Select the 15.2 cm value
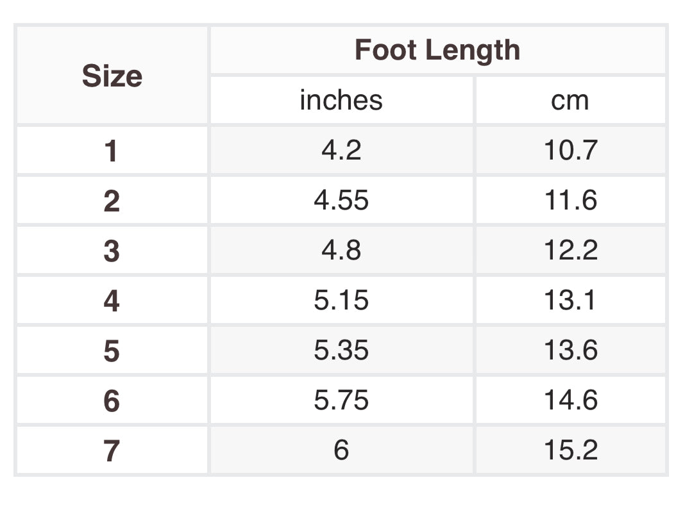685x521 pixels. pos(570,451)
